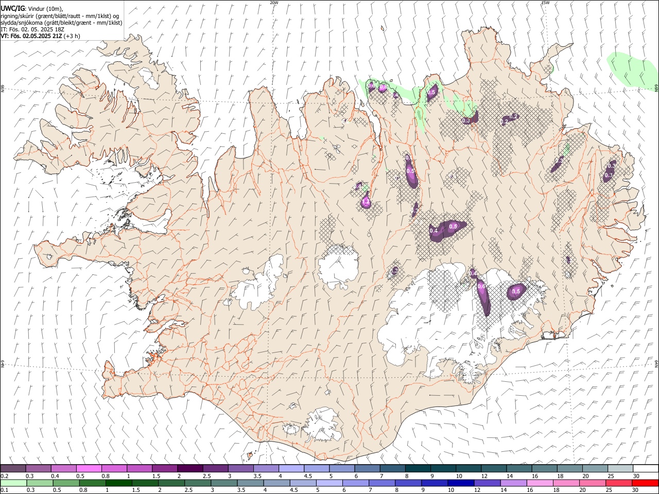
Task: Pick the light pink swatch starting at 16, lower scale
Action: tap(540, 483)
